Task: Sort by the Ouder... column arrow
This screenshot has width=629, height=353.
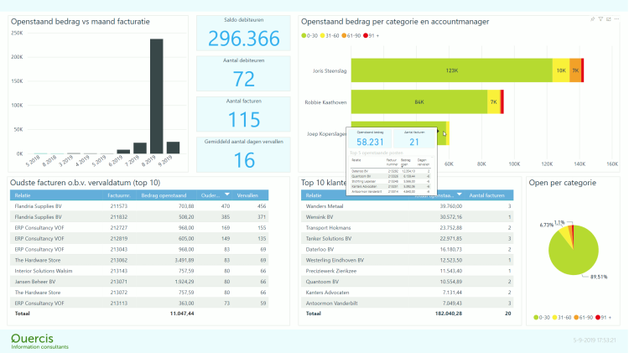Action: (226, 194)
